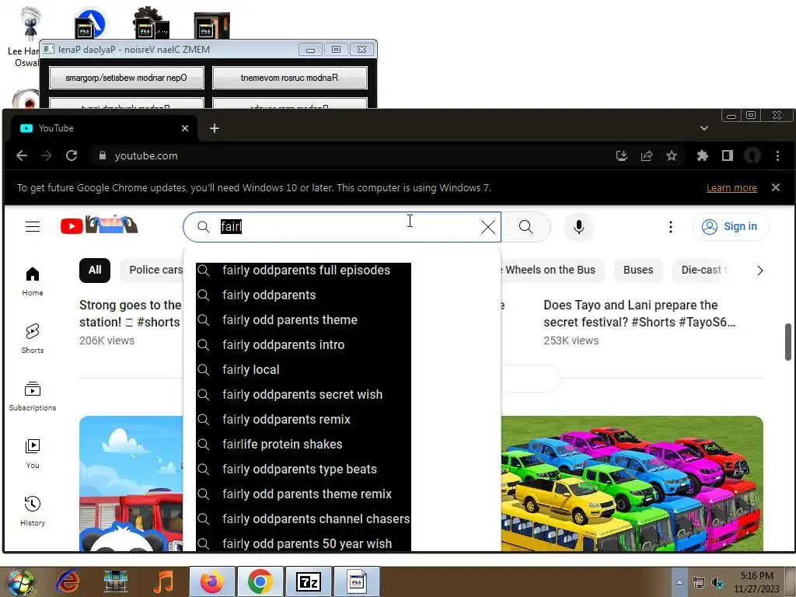
Task: Clear the search box with the X icon
Action: 488,227
